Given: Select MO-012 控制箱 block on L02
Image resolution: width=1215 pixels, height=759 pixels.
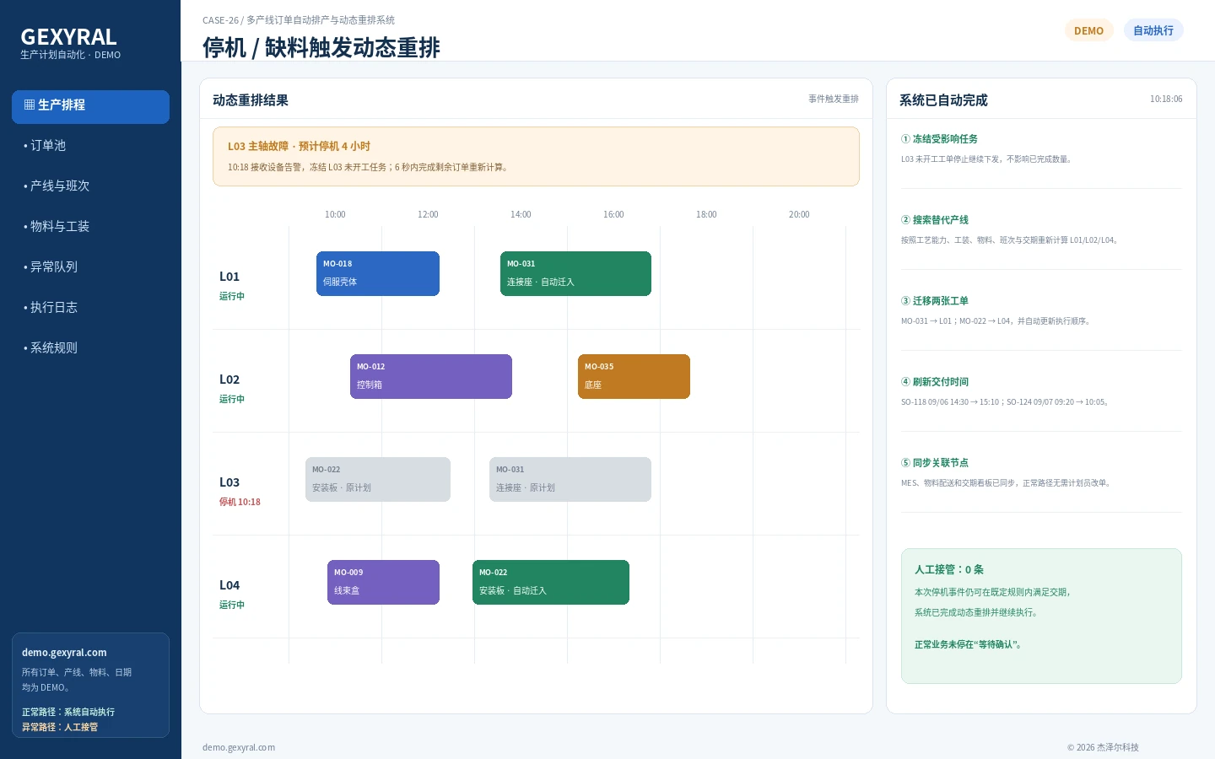Looking at the screenshot, I should (x=431, y=376).
